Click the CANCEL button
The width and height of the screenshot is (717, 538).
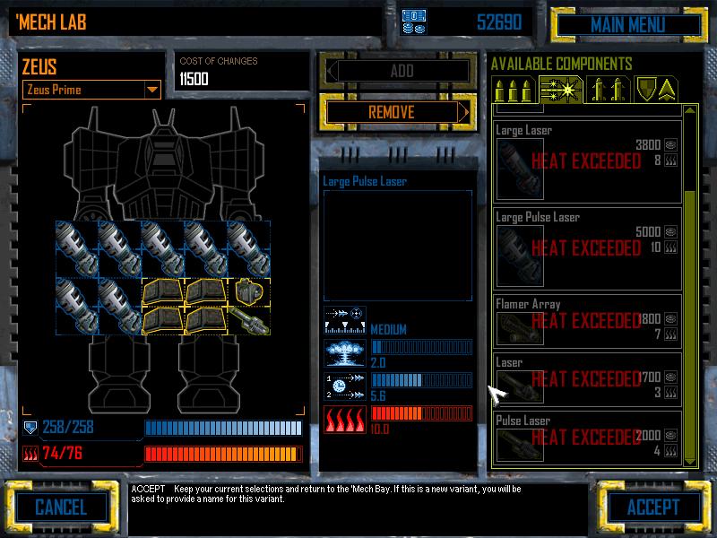pos(62,507)
